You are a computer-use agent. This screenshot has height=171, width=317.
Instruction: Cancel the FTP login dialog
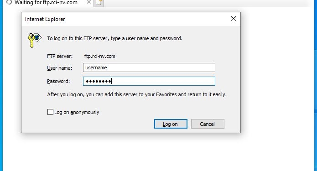click(208, 124)
